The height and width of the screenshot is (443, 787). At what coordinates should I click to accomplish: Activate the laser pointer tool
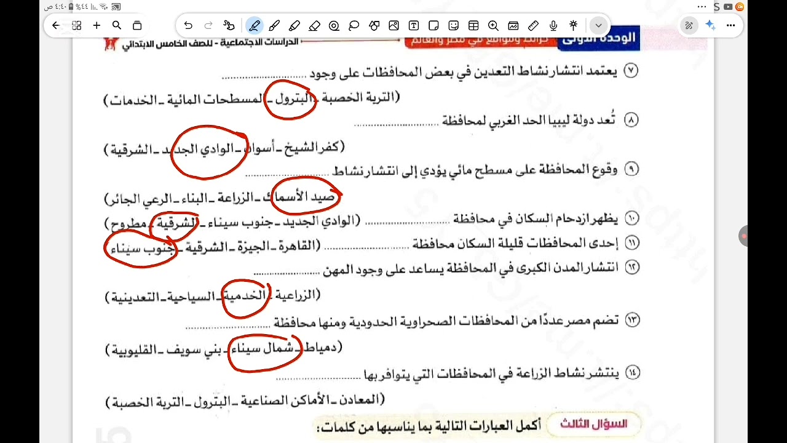(x=573, y=26)
